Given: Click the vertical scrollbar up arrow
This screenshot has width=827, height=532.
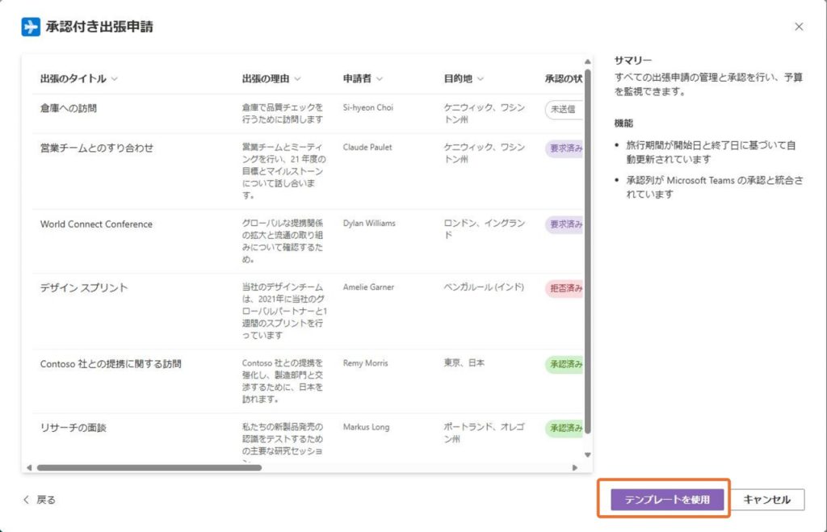Looking at the screenshot, I should (x=588, y=61).
